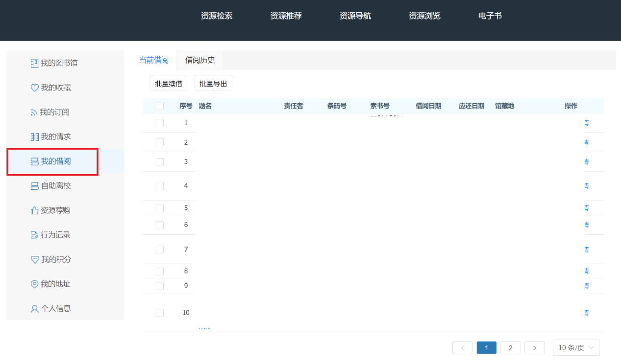Click the 批量导出 button
The image size is (621, 363).
213,84
